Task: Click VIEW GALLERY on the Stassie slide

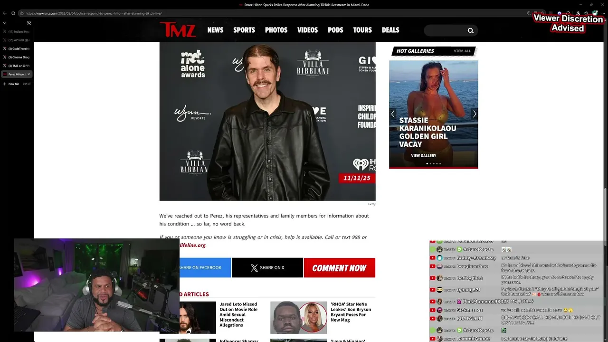Action: [424, 156]
